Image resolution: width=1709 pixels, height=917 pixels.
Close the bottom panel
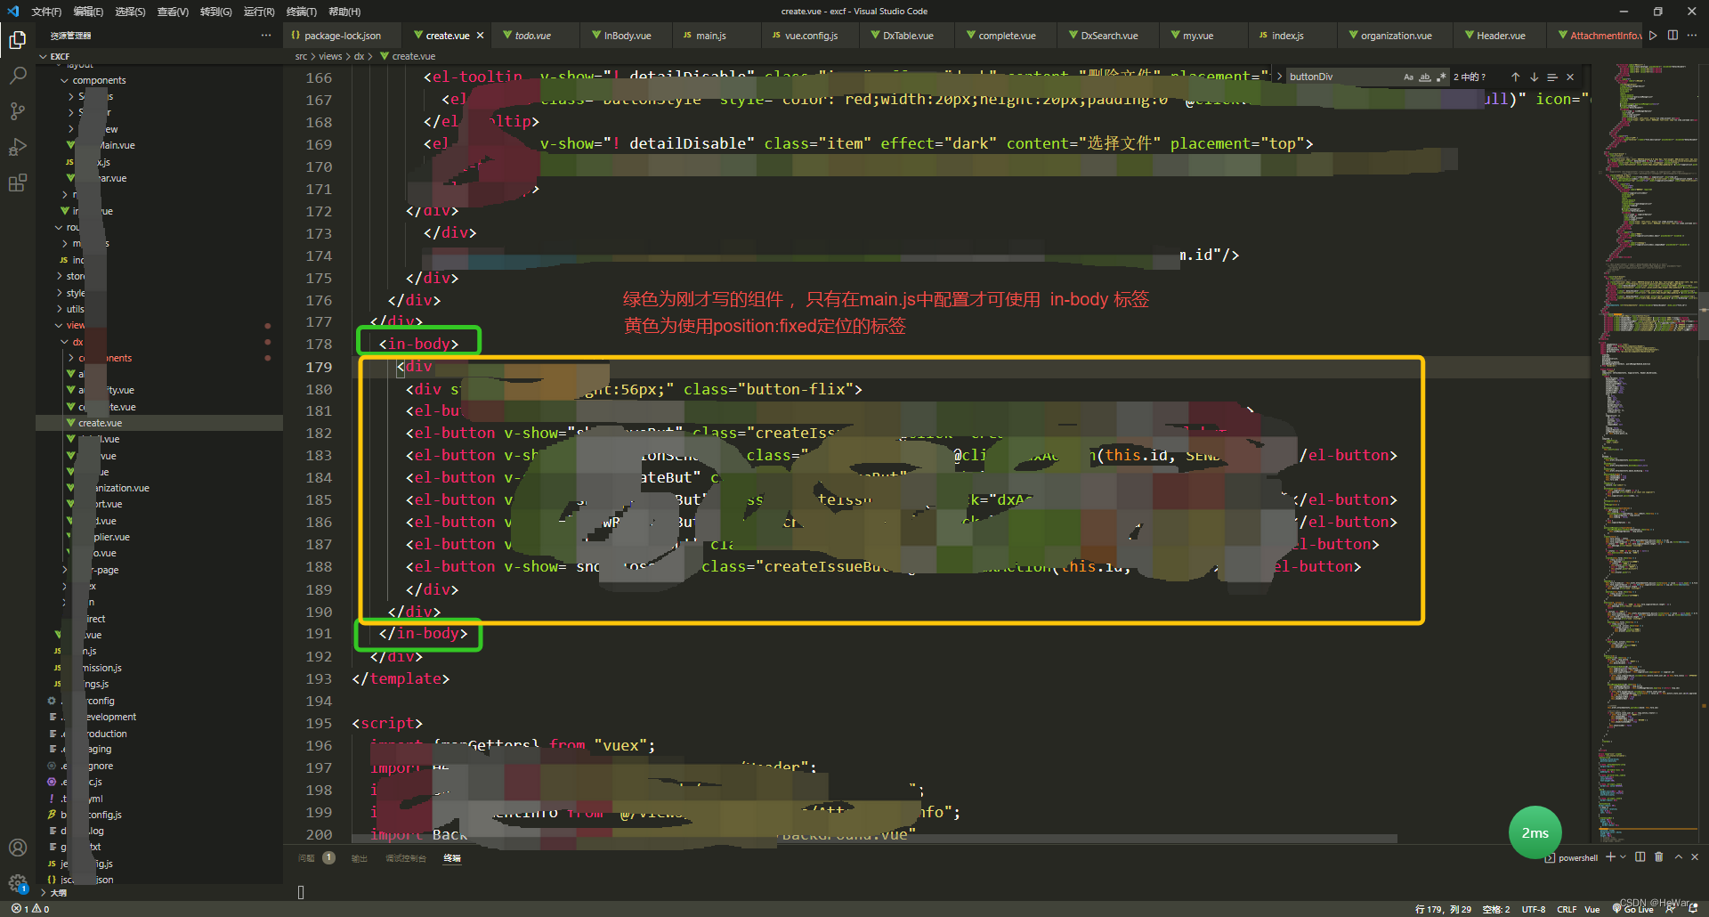(x=1695, y=856)
